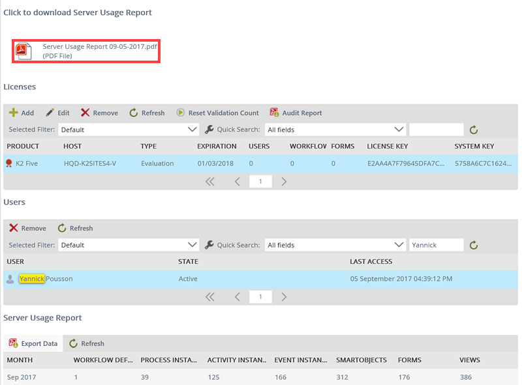
Task: Click the Active state cell
Action: pos(188,279)
